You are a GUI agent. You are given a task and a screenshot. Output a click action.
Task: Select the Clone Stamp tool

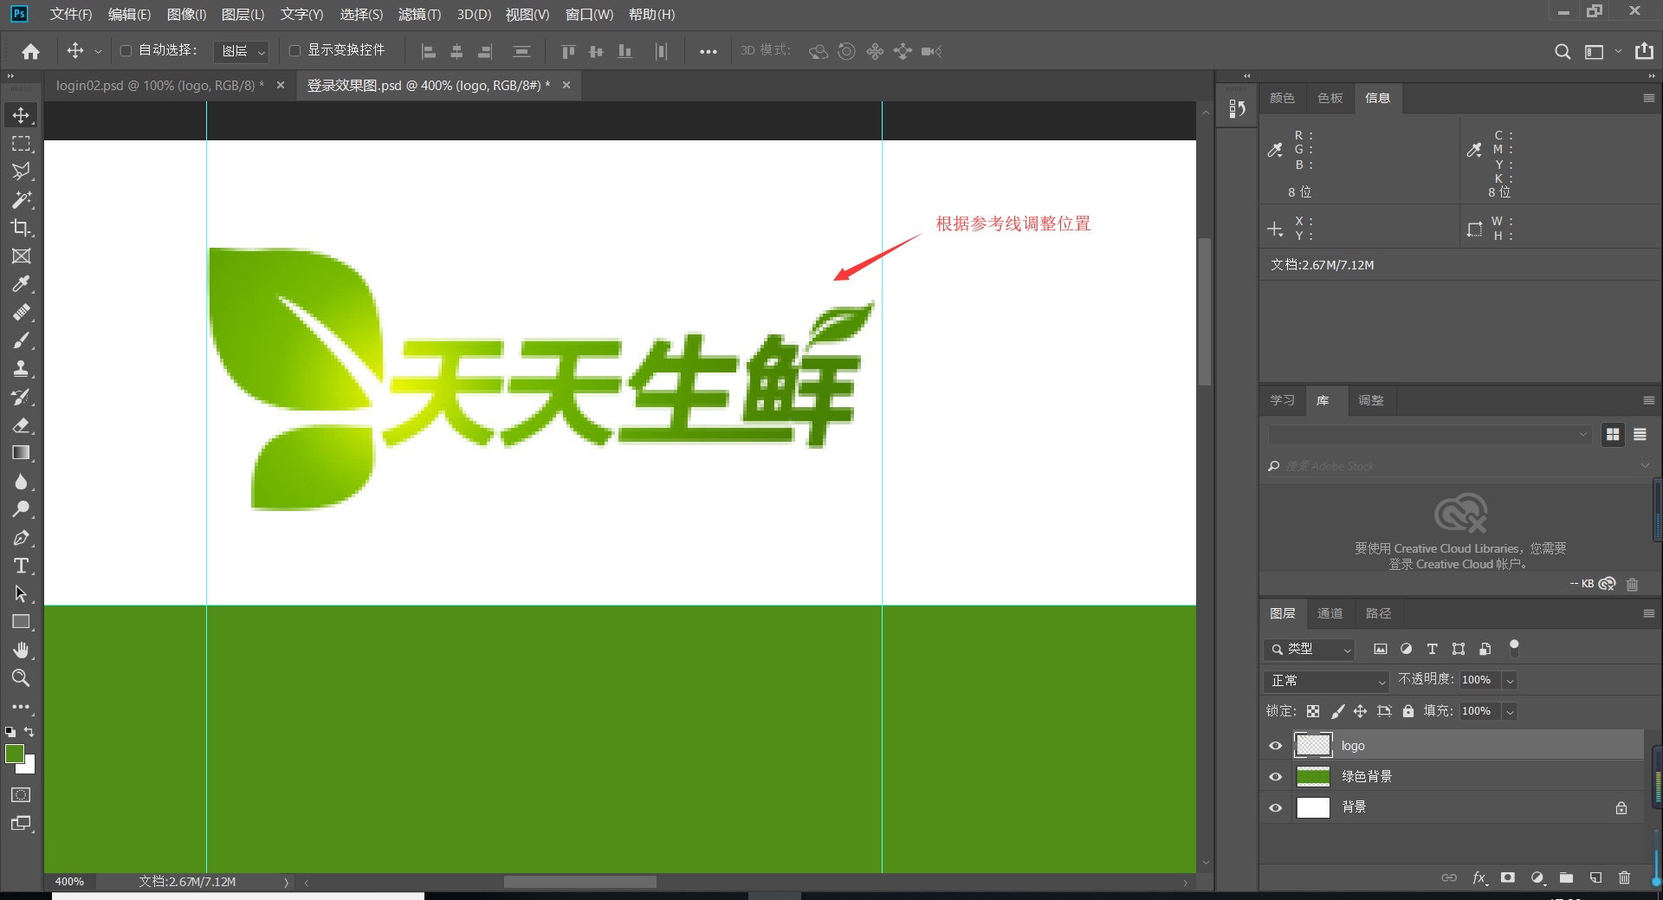point(21,369)
